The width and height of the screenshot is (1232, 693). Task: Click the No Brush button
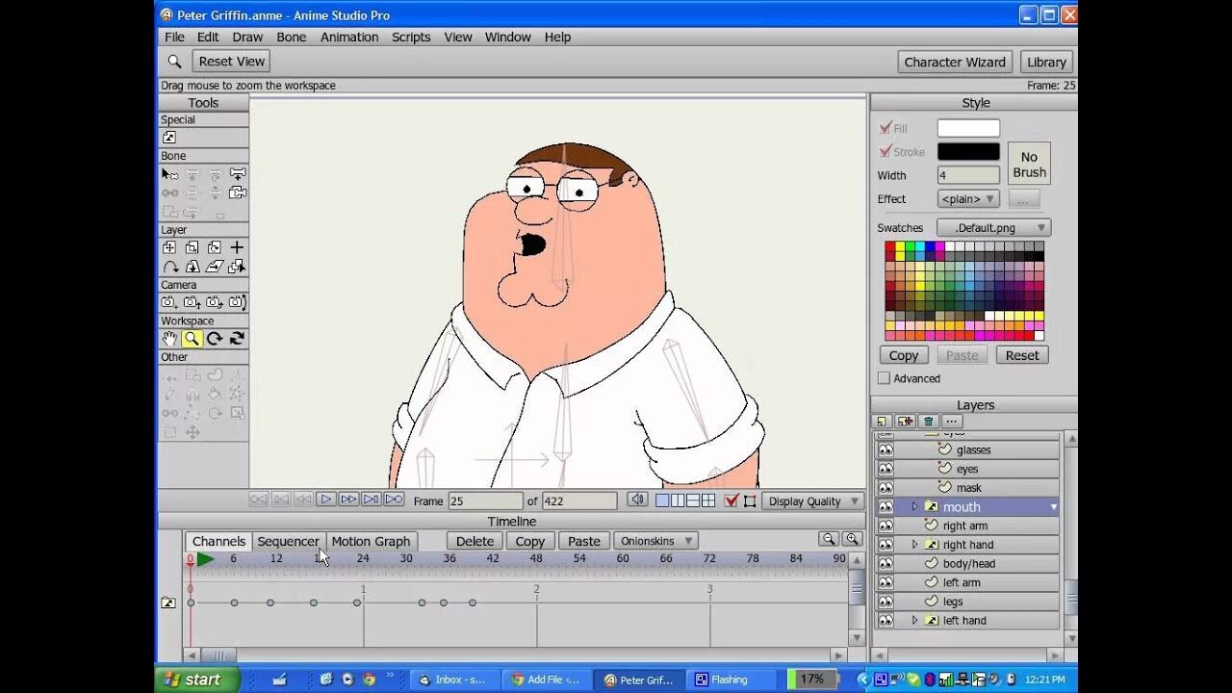(x=1029, y=164)
